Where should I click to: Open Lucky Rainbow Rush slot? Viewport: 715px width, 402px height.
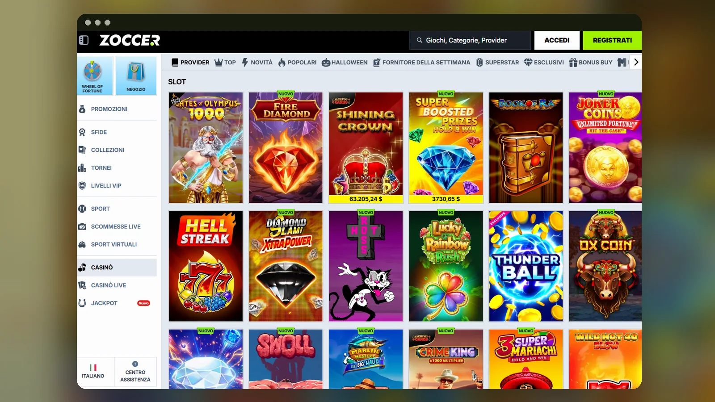[446, 266]
